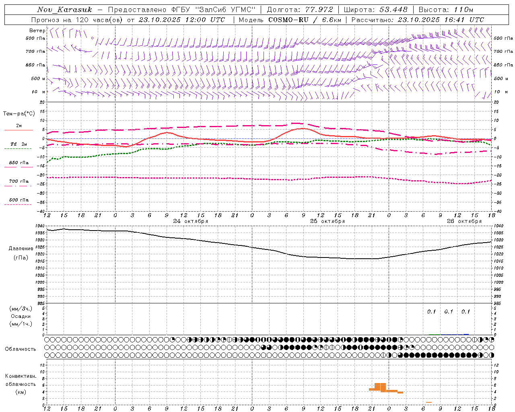Screen dimensions: 515x412
Task: Click the Модель COSMO-RU / 6.6км label
Action: (x=290, y=20)
